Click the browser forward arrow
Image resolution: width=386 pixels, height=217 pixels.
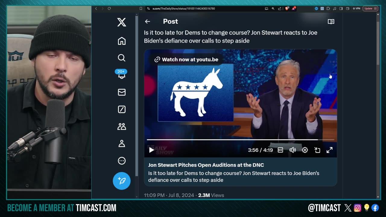103,8
